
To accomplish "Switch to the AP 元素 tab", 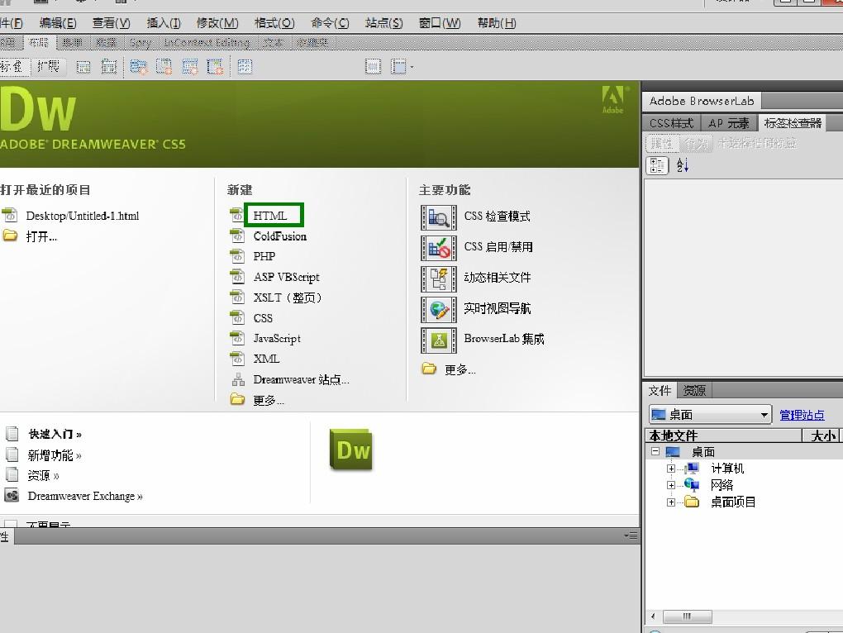I will pos(728,123).
